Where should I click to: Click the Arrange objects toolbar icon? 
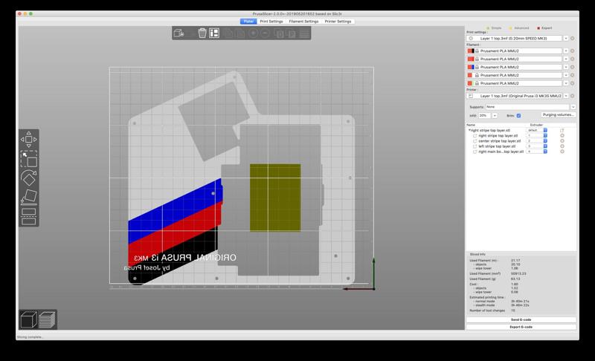pos(214,33)
